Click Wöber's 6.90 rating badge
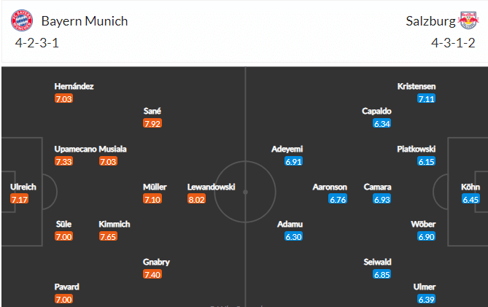The height and width of the screenshot is (307, 488). pos(426,237)
